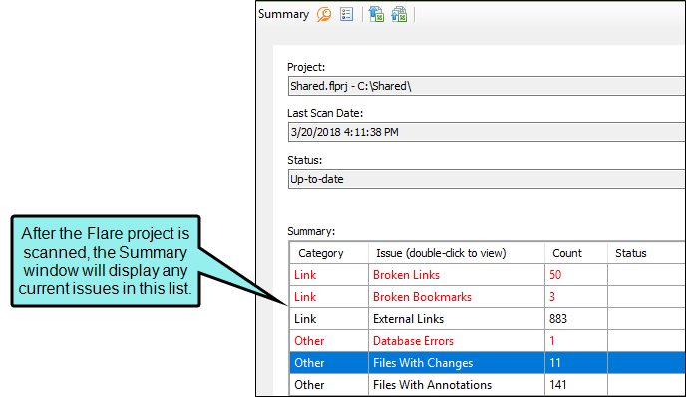Click the Other category of Database Errors row
This screenshot has width=686, height=397.
click(x=309, y=340)
